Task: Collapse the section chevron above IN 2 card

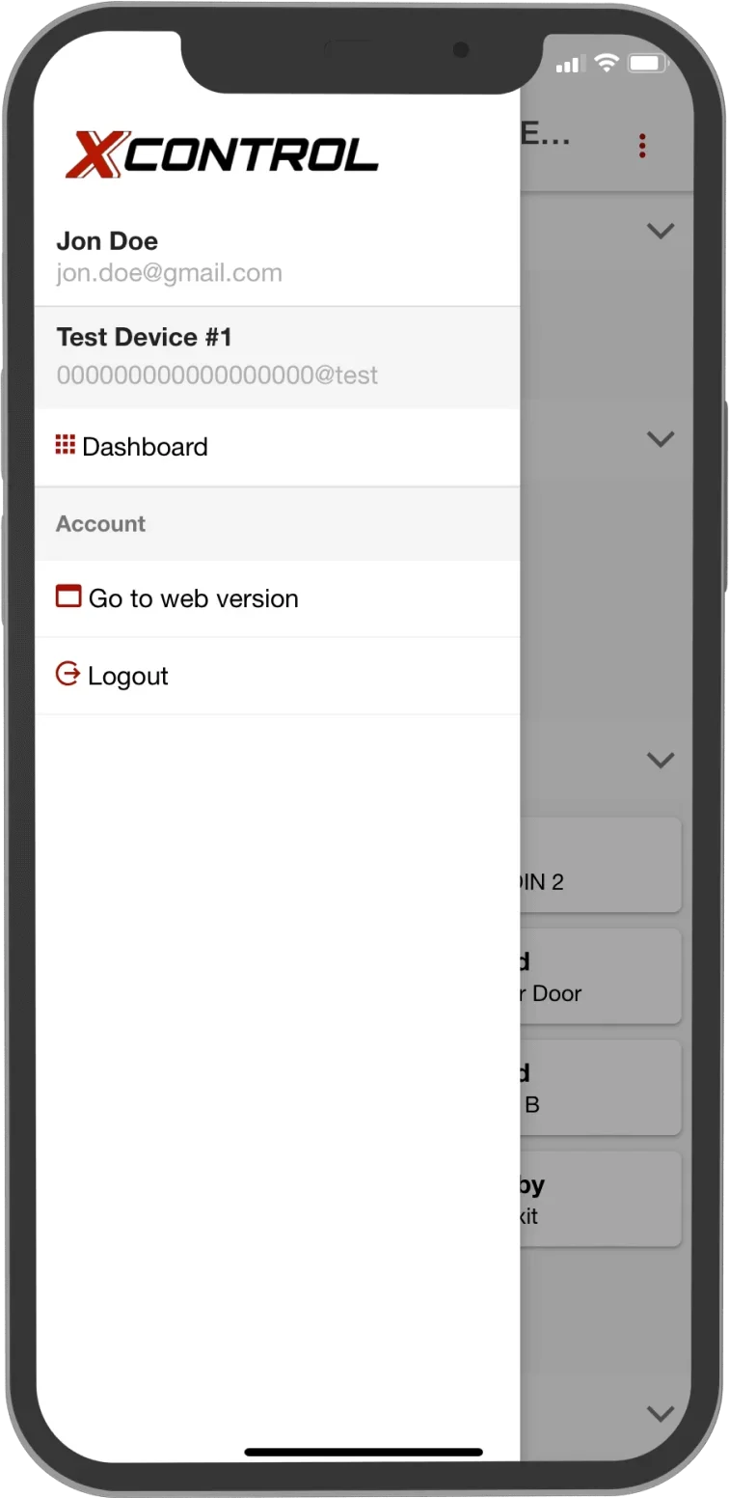Action: (661, 760)
